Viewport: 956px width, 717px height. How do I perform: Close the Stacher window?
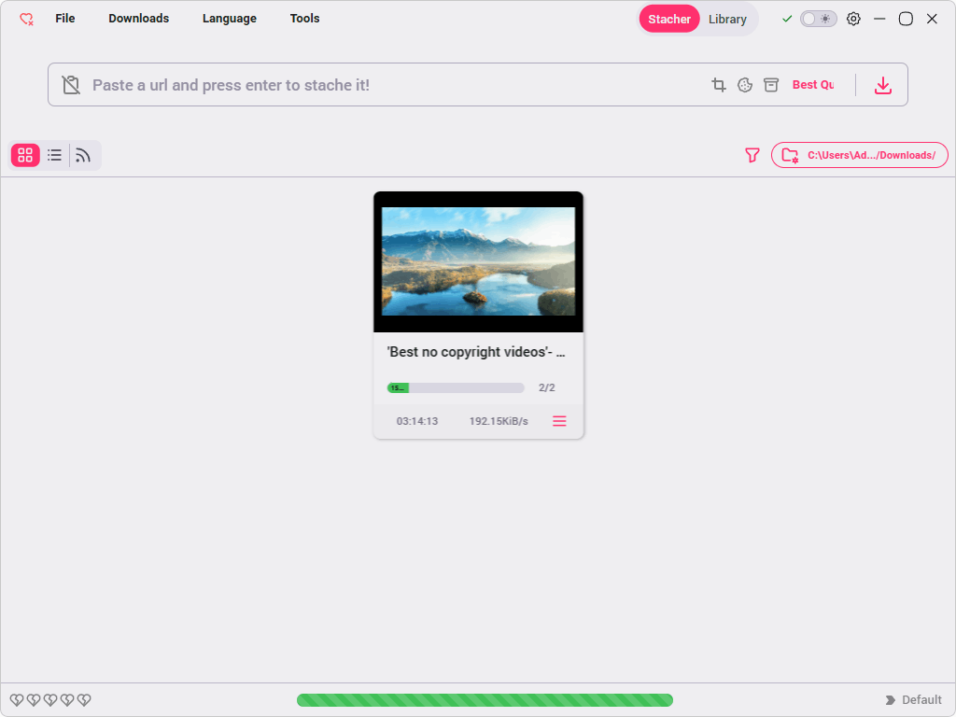click(932, 19)
